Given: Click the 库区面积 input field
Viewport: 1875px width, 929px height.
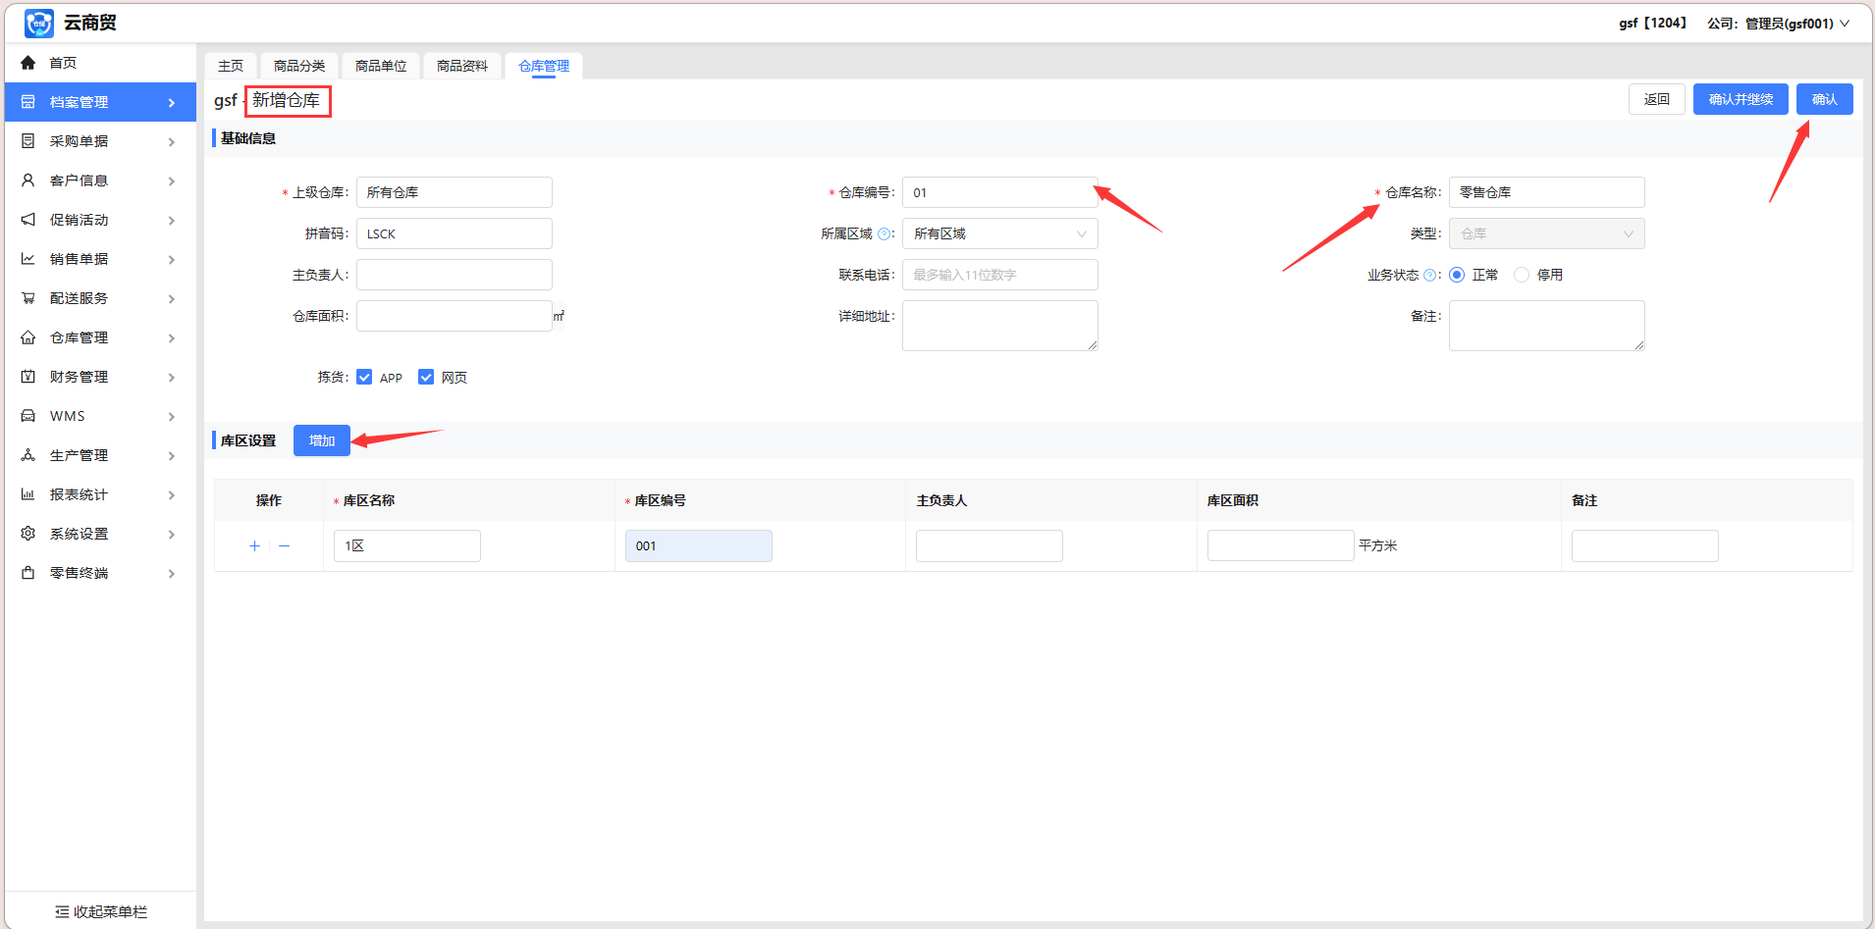Looking at the screenshot, I should pyautogui.click(x=1280, y=545).
